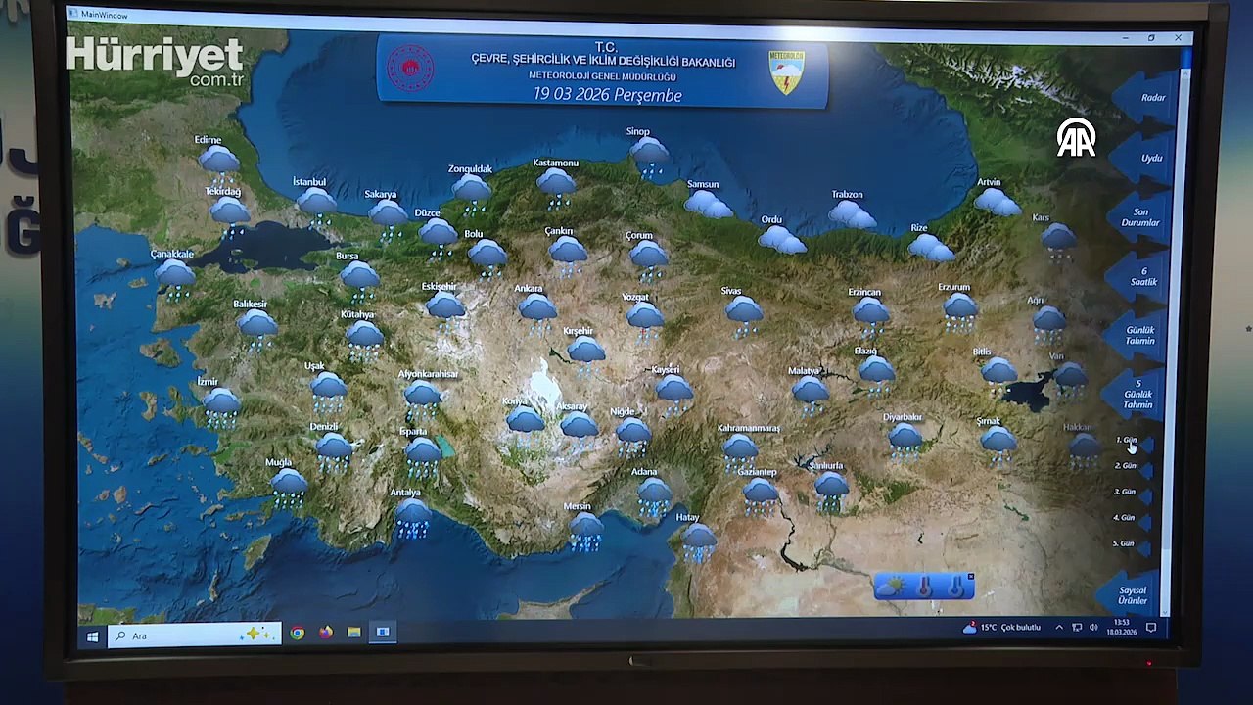Open the 15°C Çok bulutlu weather widget
This screenshot has width=1253, height=705.
1001,628
